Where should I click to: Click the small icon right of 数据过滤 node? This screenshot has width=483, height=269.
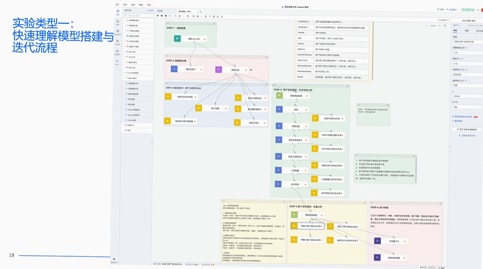251,70
